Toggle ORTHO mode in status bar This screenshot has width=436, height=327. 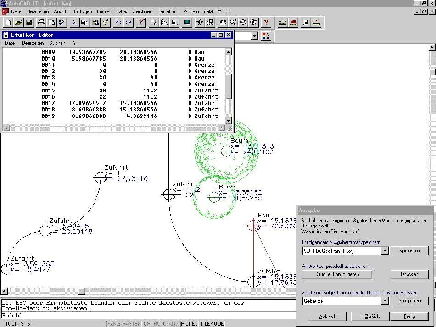click(x=152, y=324)
